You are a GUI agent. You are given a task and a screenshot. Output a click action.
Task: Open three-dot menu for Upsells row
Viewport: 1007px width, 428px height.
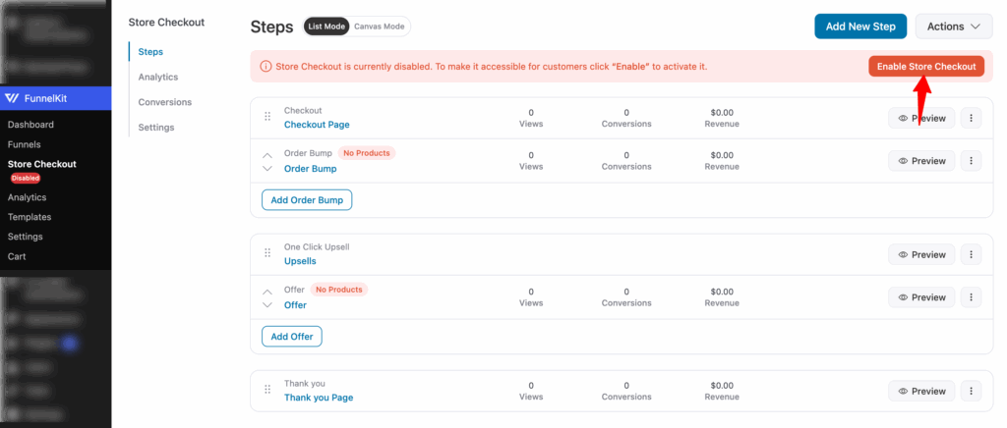point(971,254)
